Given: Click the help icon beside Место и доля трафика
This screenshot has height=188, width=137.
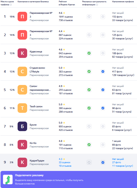Looking at the screenshot, I should pos(11,5).
